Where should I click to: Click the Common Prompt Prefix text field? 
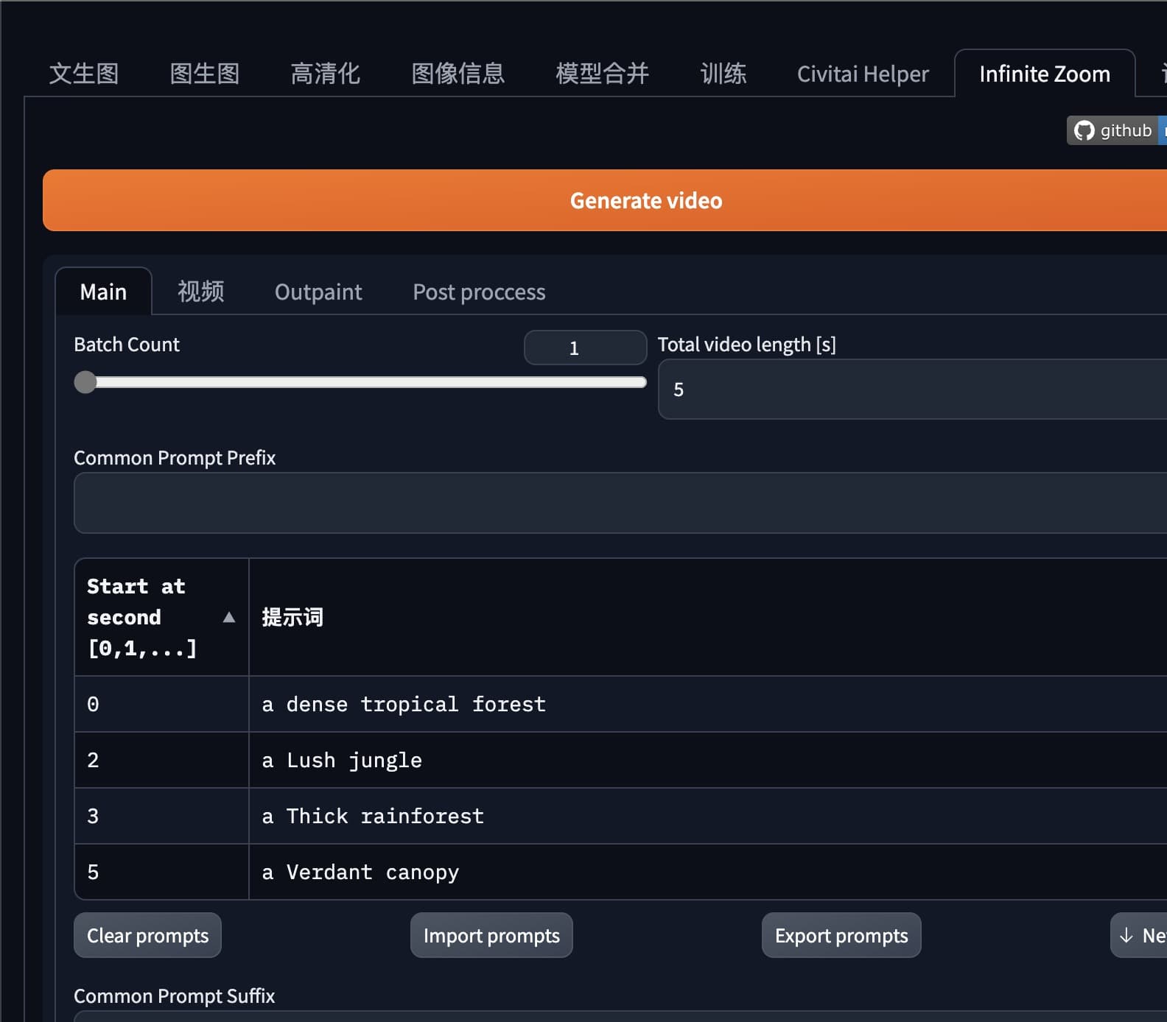pyautogui.click(x=619, y=503)
